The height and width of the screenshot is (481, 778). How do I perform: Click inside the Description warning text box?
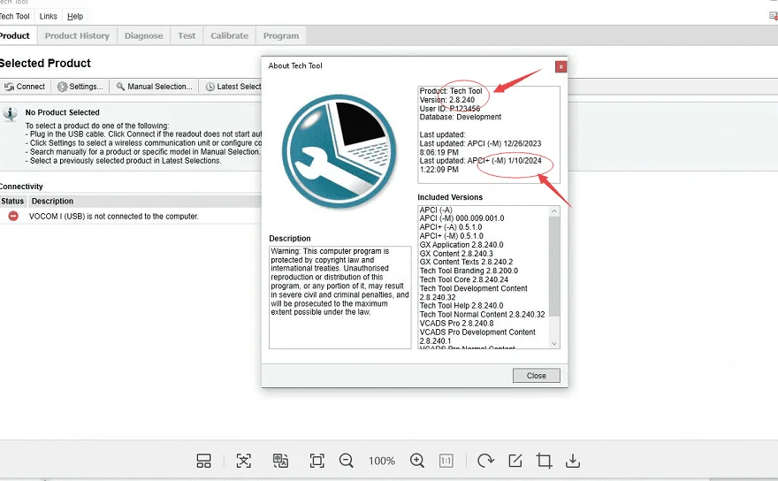click(x=339, y=297)
